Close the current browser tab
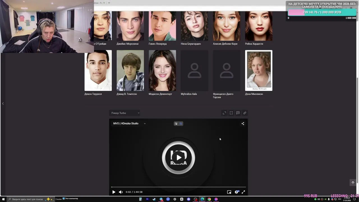The image size is (359, 202). [x=104, y=3]
